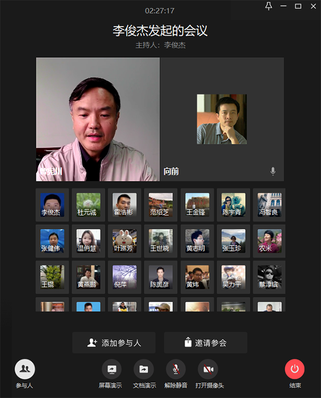Image resolution: width=321 pixels, height=398 pixels.
Task: Select participant 叶琳芳 thumbnail
Action: point(125,241)
